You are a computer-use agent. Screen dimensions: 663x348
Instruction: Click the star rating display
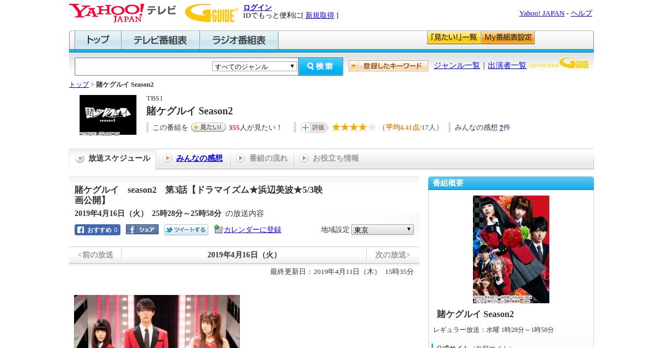coord(354,128)
